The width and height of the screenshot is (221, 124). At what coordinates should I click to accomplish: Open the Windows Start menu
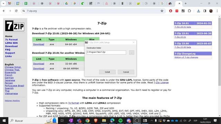[4, 121]
